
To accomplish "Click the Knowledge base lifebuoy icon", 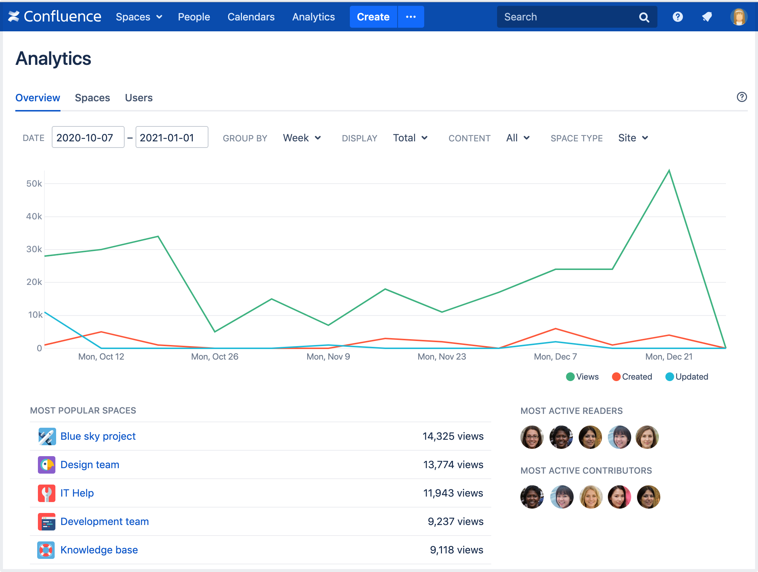I will pyautogui.click(x=46, y=550).
